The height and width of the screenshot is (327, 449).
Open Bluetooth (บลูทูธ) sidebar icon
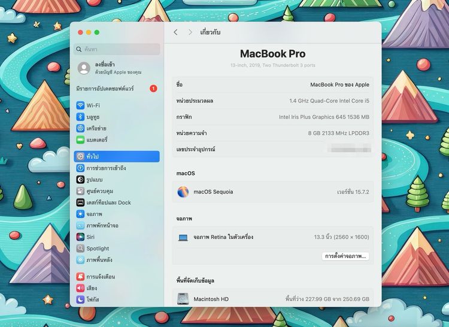pyautogui.click(x=80, y=117)
